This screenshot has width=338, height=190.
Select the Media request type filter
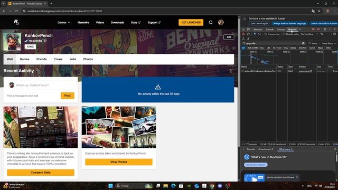pos(293,48)
